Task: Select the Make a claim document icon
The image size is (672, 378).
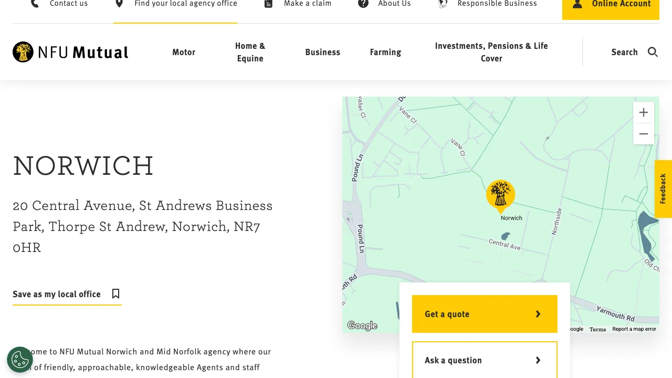Action: point(268,4)
